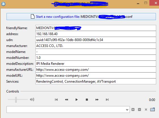This screenshot has height=118, width=159.
Task: Click the friendlyName: label
Action: [x=17, y=28]
